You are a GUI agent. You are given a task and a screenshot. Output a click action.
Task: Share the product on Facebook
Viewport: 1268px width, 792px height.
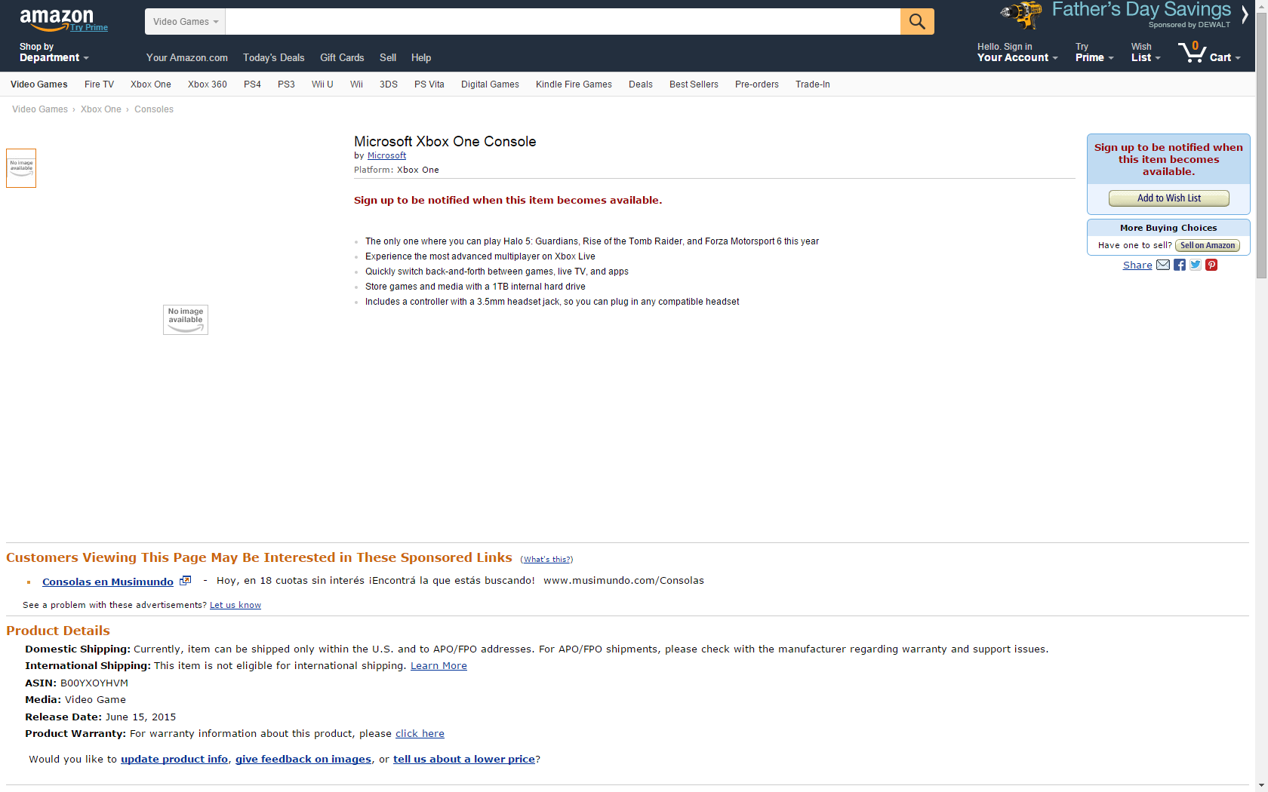[x=1179, y=265]
